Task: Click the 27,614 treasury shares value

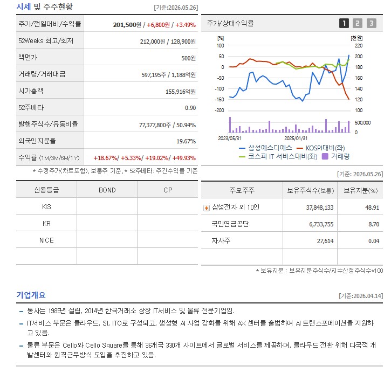Action: (x=325, y=241)
